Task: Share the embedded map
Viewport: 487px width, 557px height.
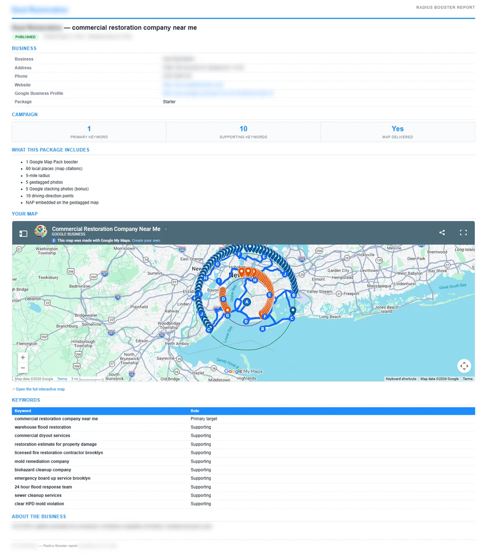Action: [x=442, y=232]
